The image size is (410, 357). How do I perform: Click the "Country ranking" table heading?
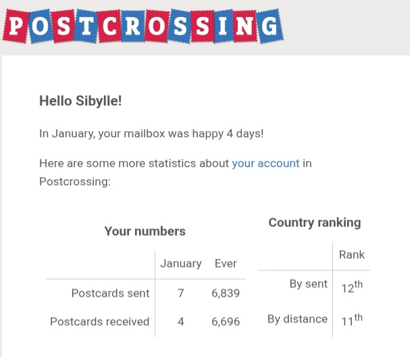[315, 222]
